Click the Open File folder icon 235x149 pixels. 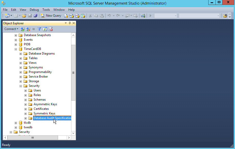click(24, 16)
